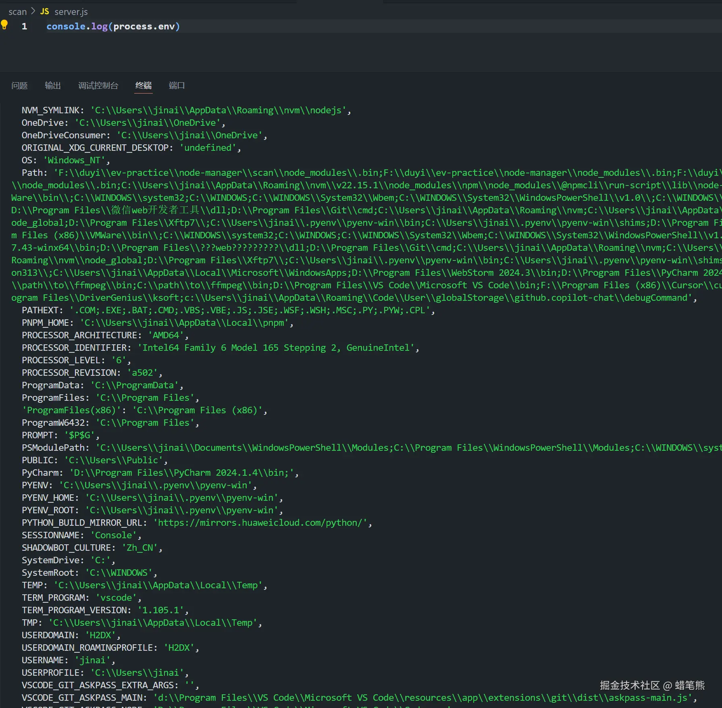Show the 端口 tab
722x708 pixels.
(177, 85)
